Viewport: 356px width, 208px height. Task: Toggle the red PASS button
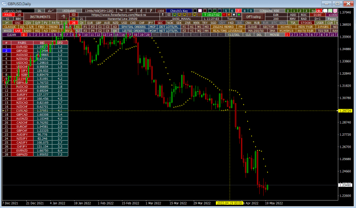click(8, 15)
